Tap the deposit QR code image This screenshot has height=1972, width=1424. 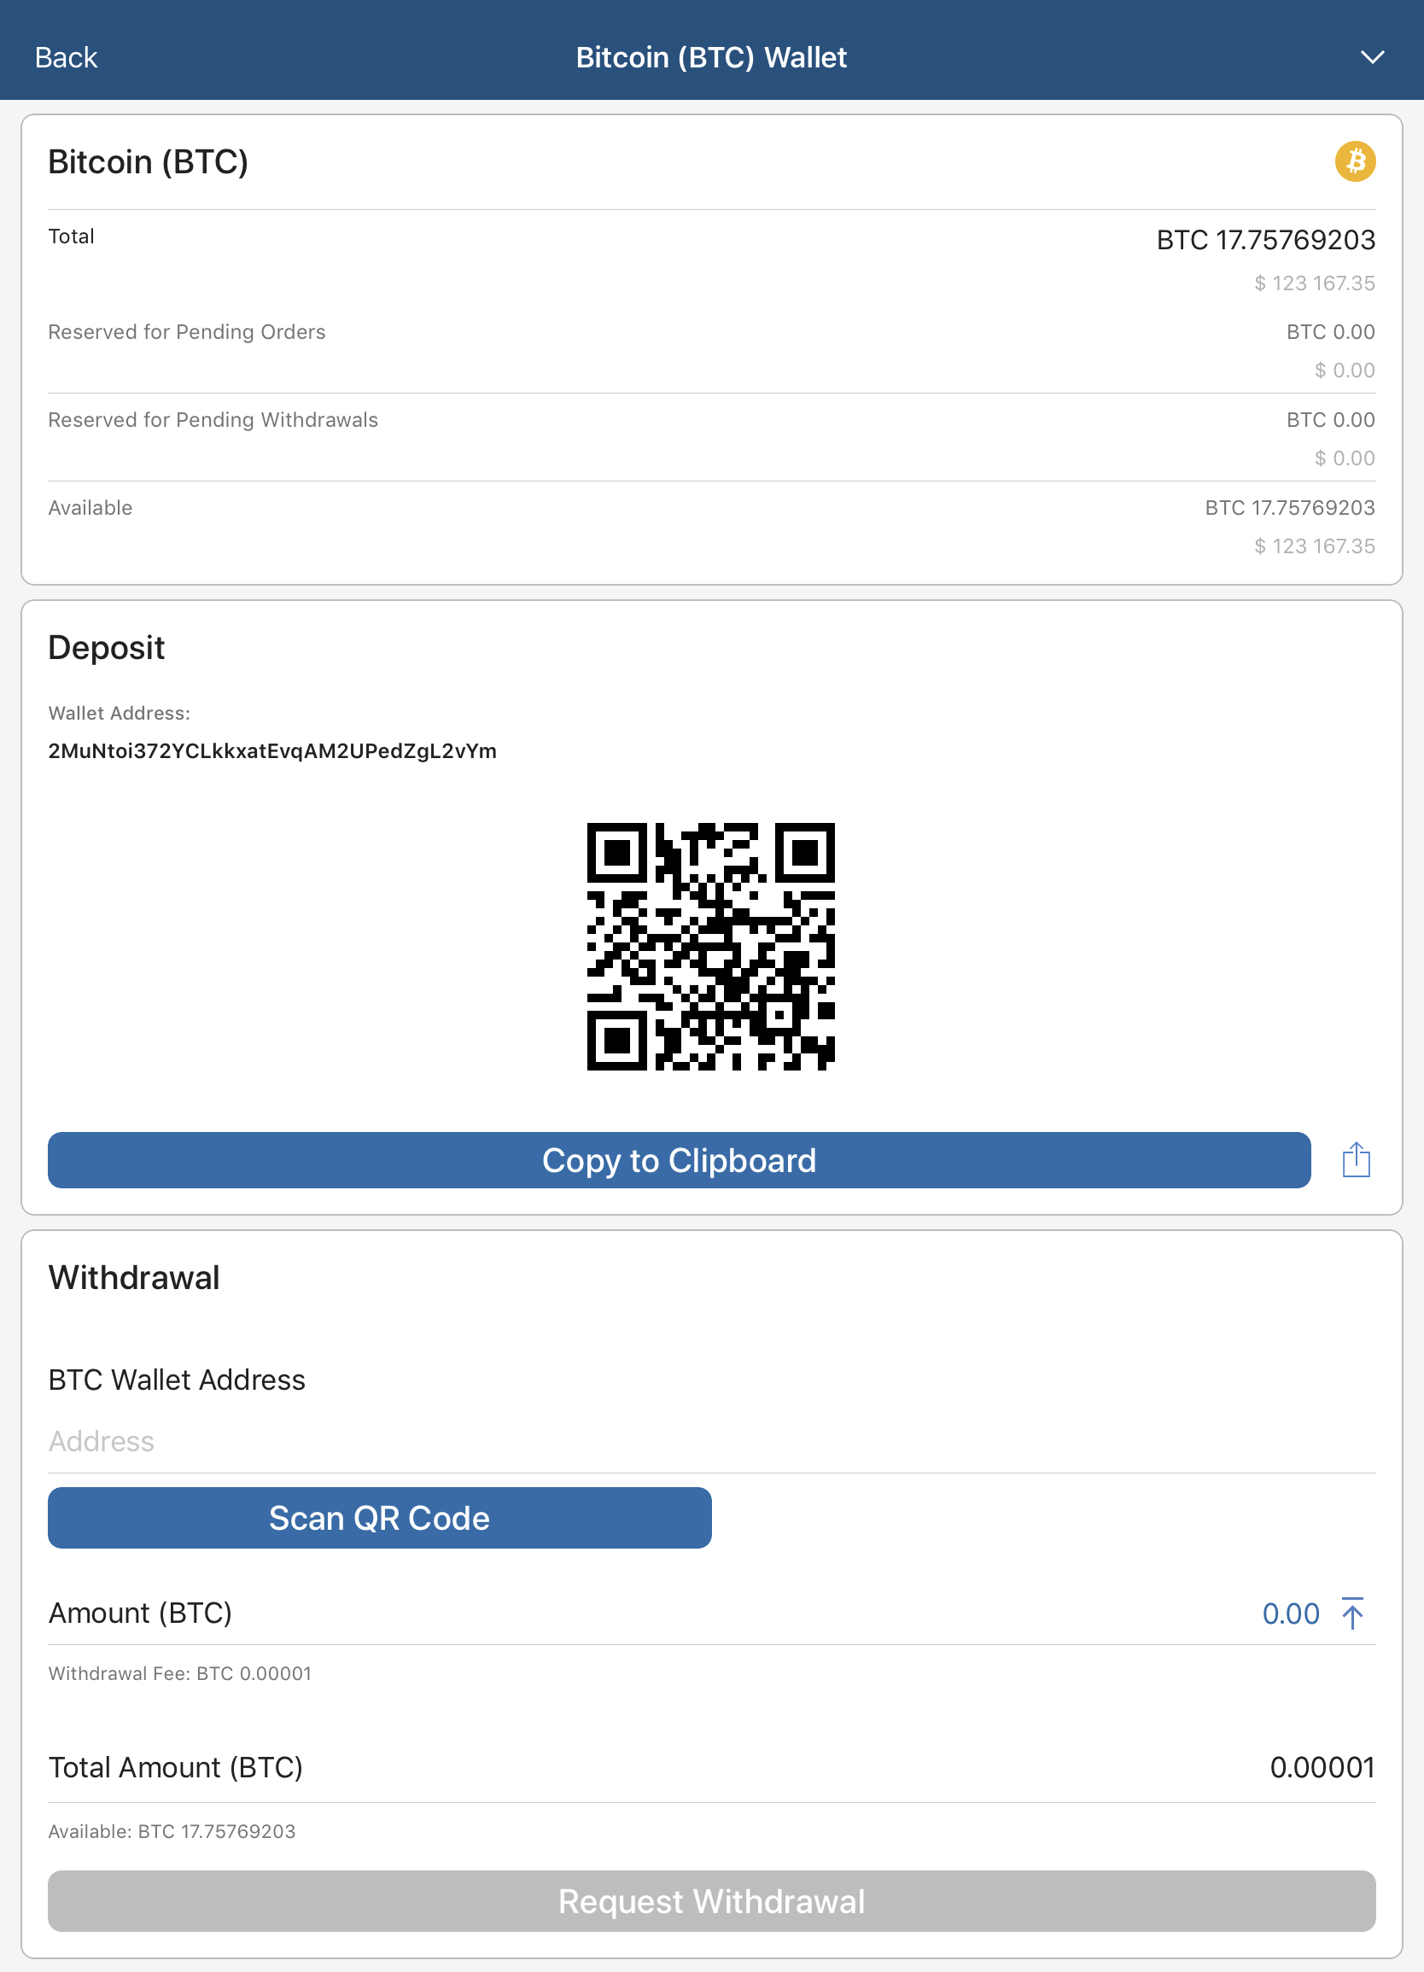point(711,946)
